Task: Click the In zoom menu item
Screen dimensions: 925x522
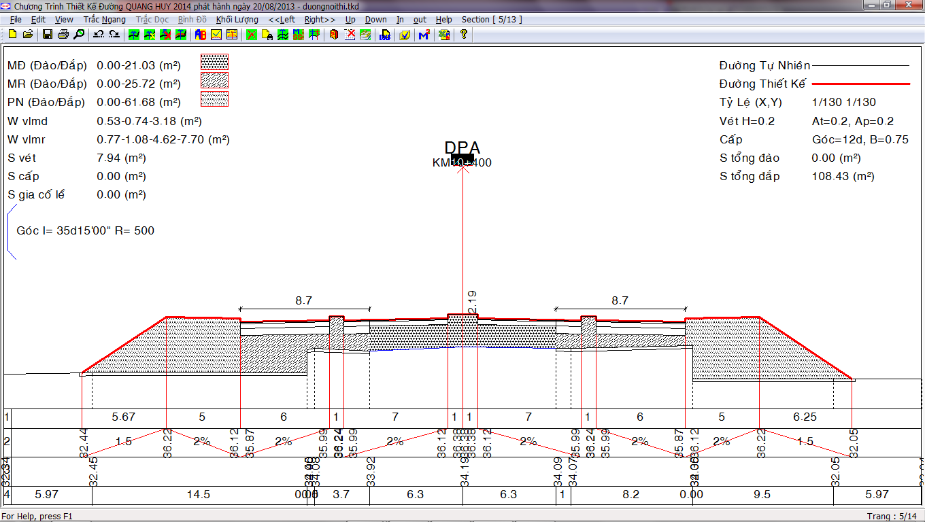Action: (400, 20)
